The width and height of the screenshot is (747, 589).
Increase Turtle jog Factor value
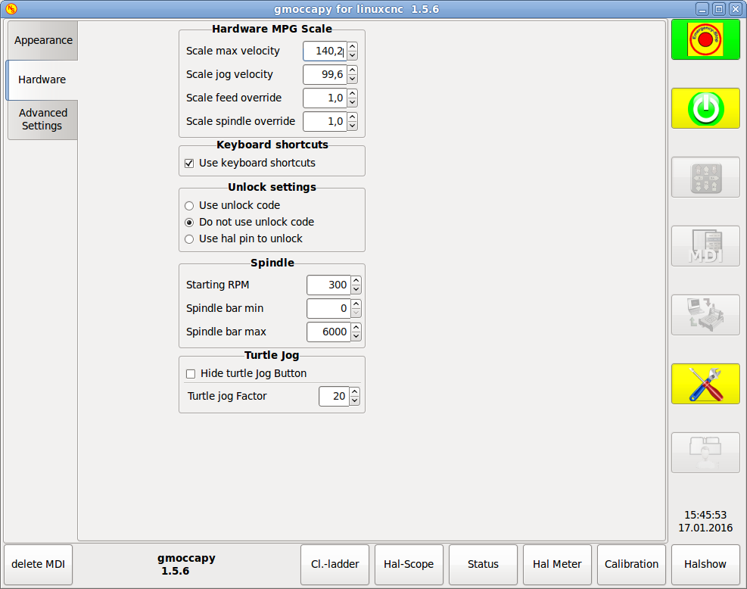tap(354, 391)
